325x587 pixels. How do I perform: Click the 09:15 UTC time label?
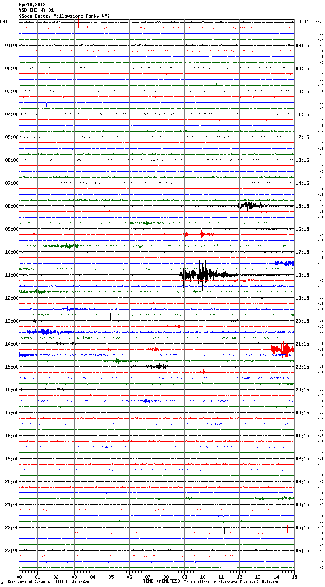[x=302, y=68]
